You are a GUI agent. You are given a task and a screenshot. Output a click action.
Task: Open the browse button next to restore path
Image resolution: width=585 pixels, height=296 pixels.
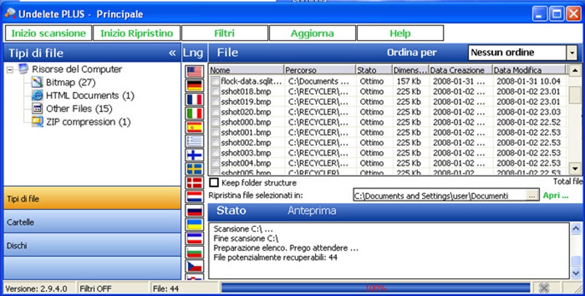532,196
